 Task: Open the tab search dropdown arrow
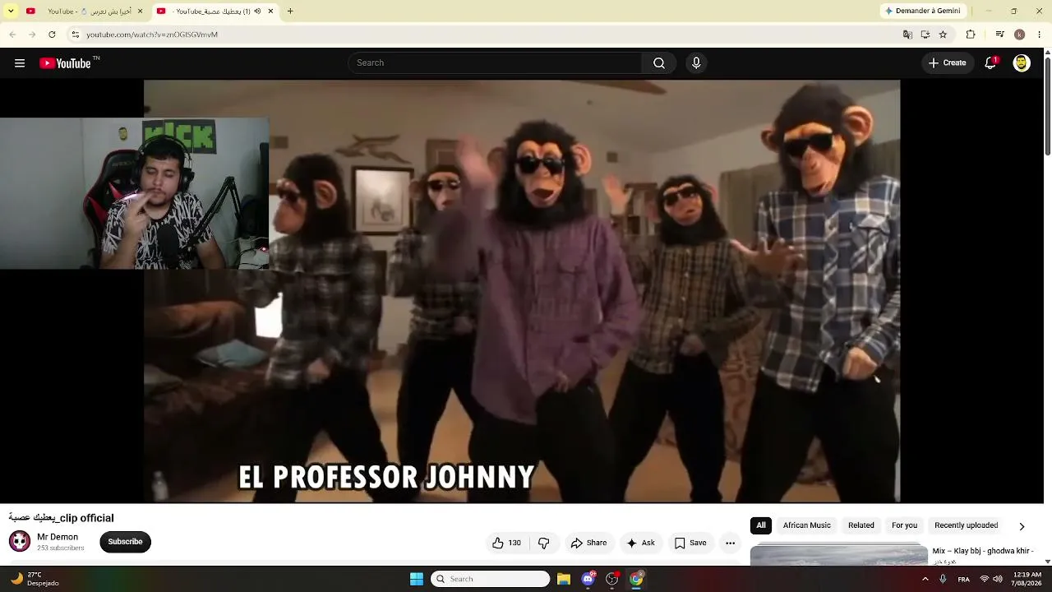point(11,11)
